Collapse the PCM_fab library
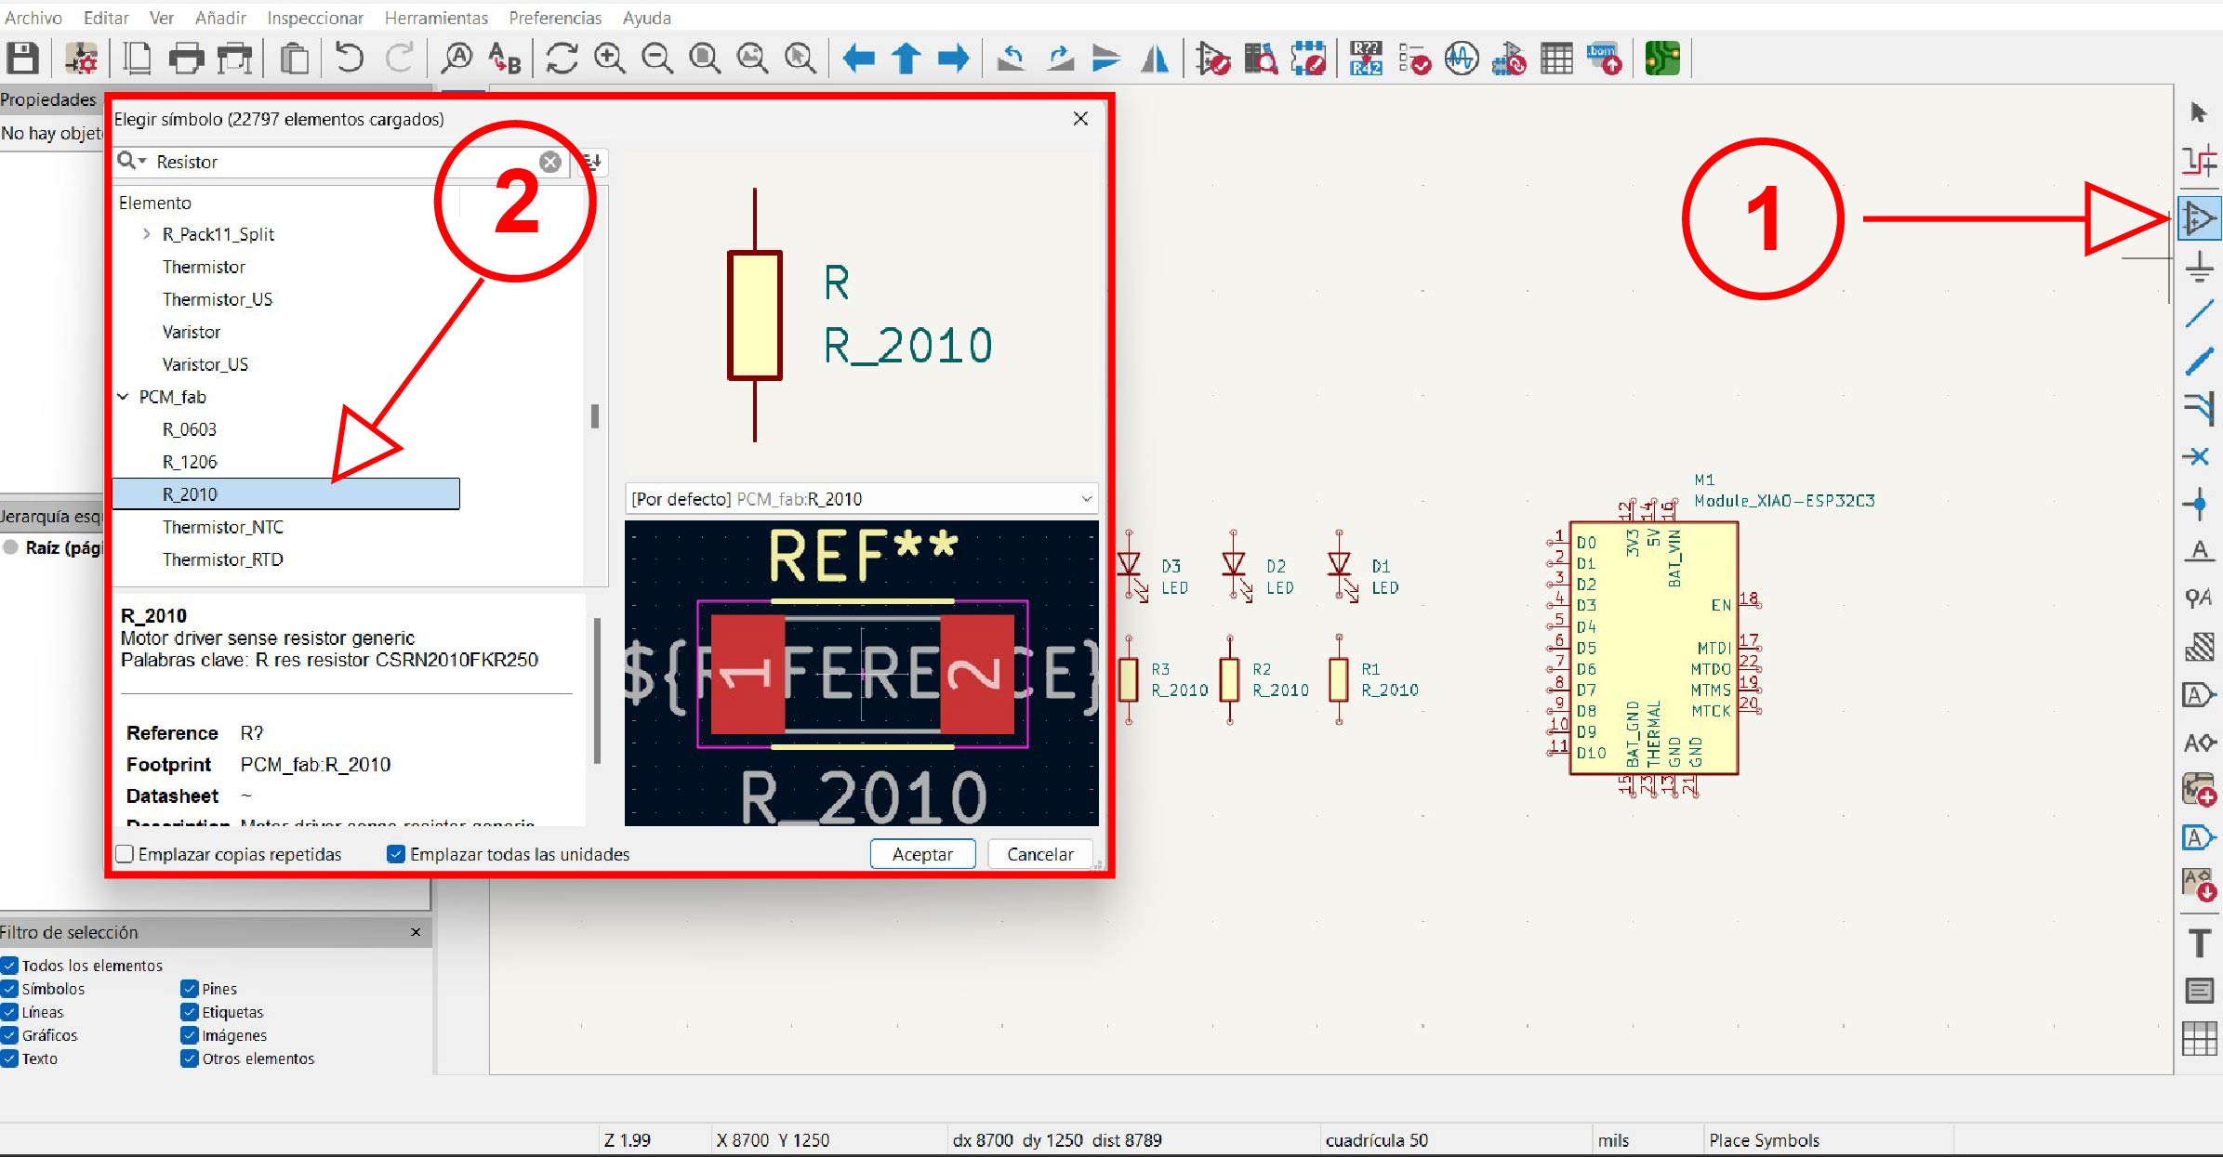Screen dimensions: 2223x1157 (x=124, y=397)
